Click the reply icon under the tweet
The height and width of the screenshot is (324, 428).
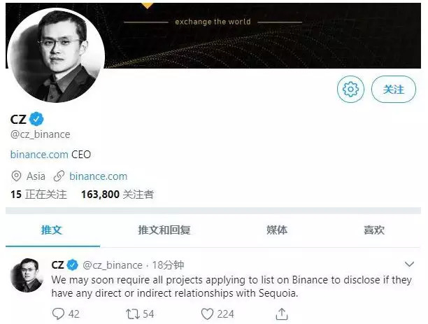click(58, 314)
